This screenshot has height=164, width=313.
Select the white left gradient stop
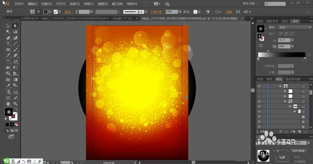click(258, 59)
